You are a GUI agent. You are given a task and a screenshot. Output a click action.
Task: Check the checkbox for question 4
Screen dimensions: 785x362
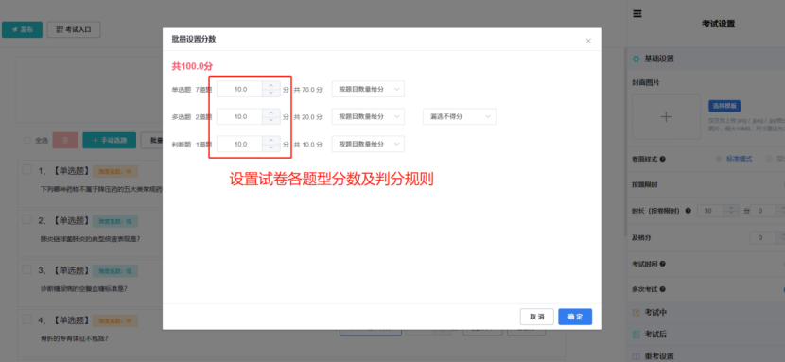(27, 319)
